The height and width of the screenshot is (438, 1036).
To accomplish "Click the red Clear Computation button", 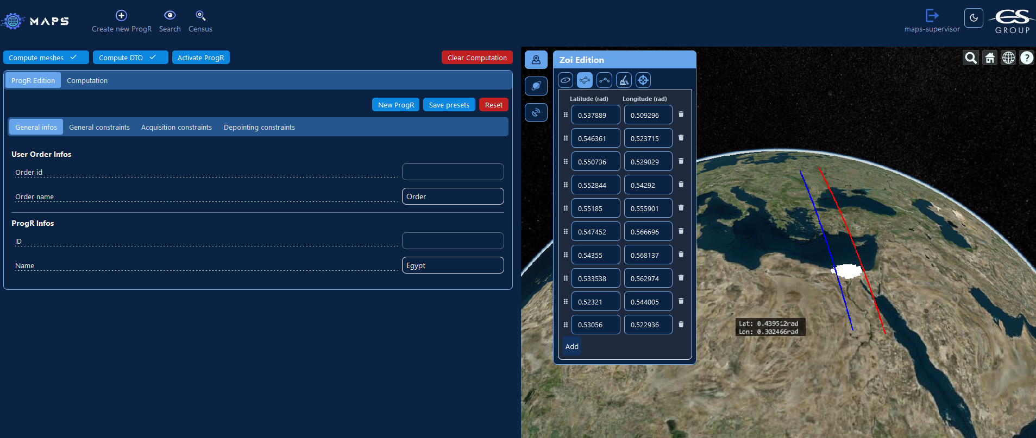I will coord(477,58).
